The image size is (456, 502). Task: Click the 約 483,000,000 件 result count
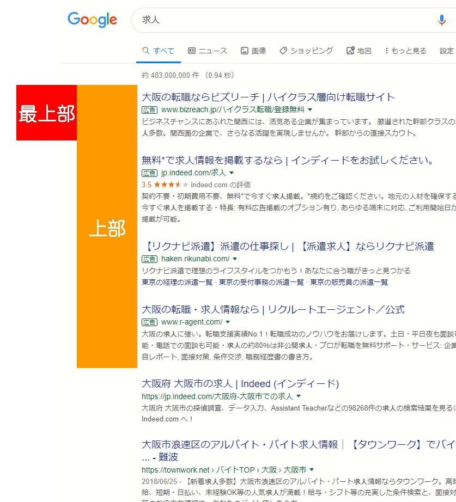click(171, 75)
